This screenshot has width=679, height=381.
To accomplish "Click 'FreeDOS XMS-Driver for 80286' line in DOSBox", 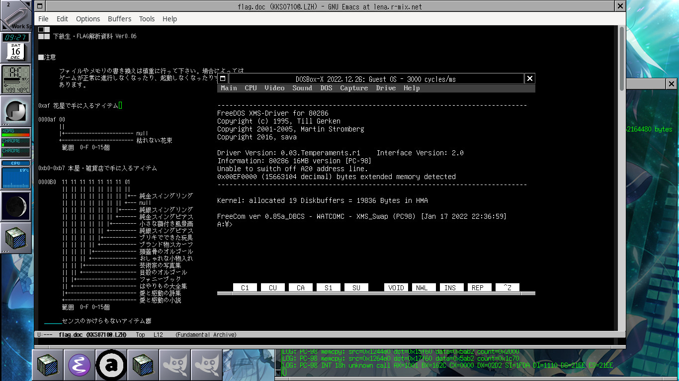I will 273,113.
